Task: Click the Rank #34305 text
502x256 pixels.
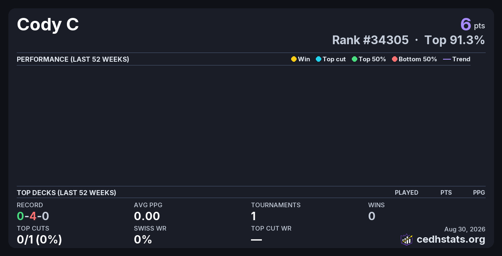Action: click(370, 40)
